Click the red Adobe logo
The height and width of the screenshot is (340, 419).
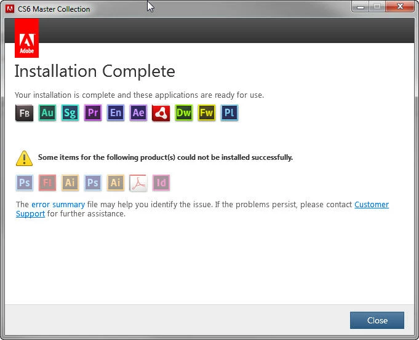coord(26,38)
